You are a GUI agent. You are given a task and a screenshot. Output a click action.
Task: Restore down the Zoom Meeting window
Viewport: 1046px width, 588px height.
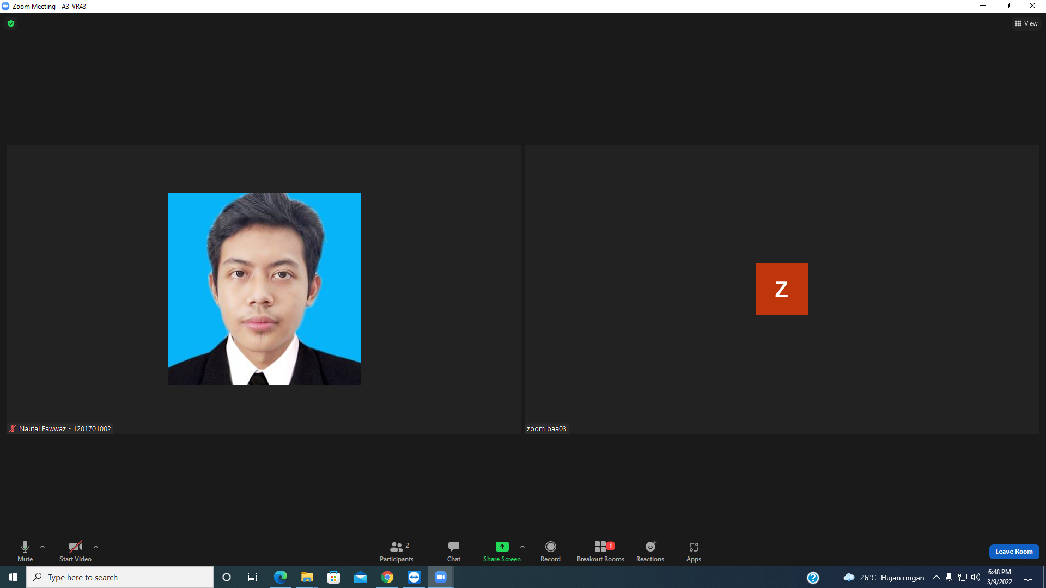click(1007, 6)
